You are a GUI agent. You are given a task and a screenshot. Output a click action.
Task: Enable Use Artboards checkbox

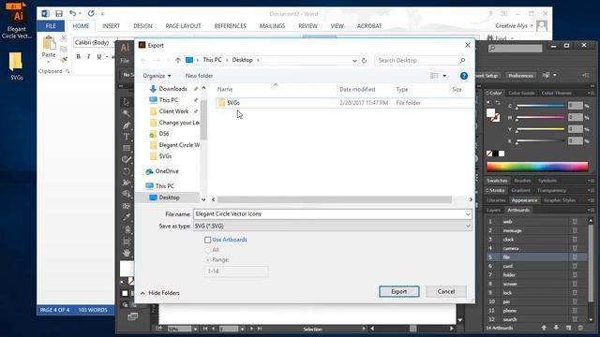click(208, 240)
